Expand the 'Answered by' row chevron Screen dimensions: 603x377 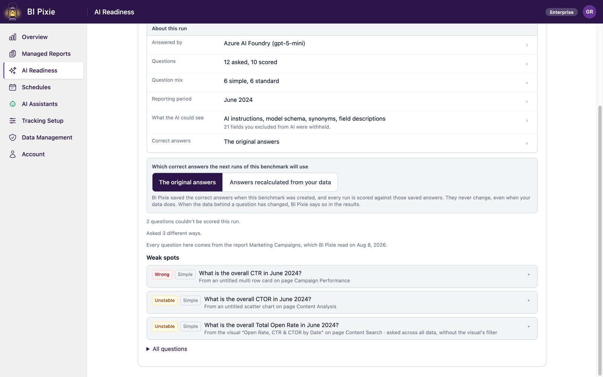click(x=527, y=45)
